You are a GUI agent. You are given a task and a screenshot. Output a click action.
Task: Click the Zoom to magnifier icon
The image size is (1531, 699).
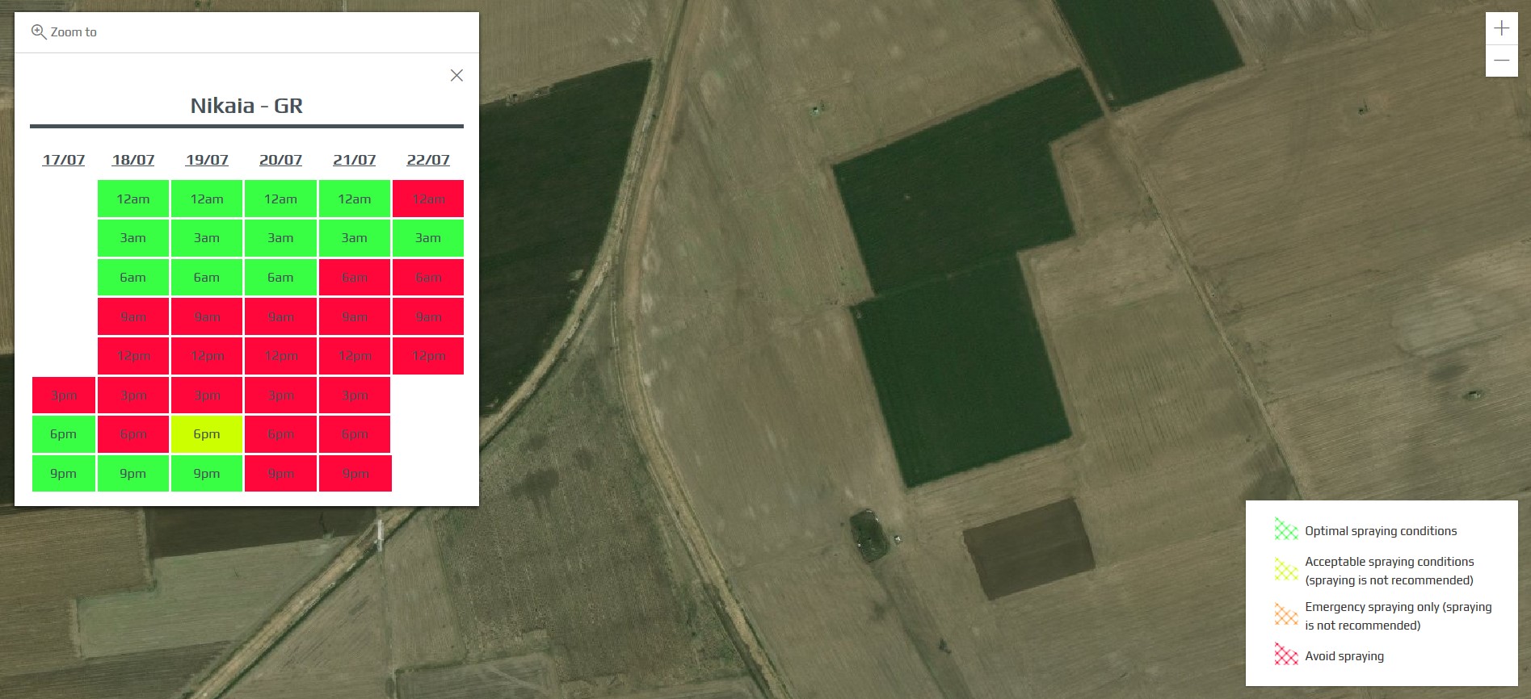click(38, 32)
